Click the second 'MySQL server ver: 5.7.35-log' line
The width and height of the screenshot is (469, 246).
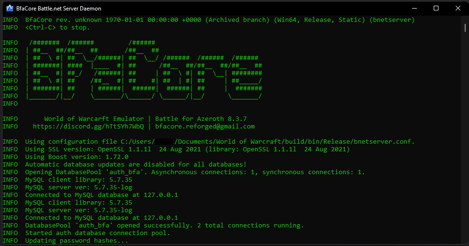click(x=79, y=210)
